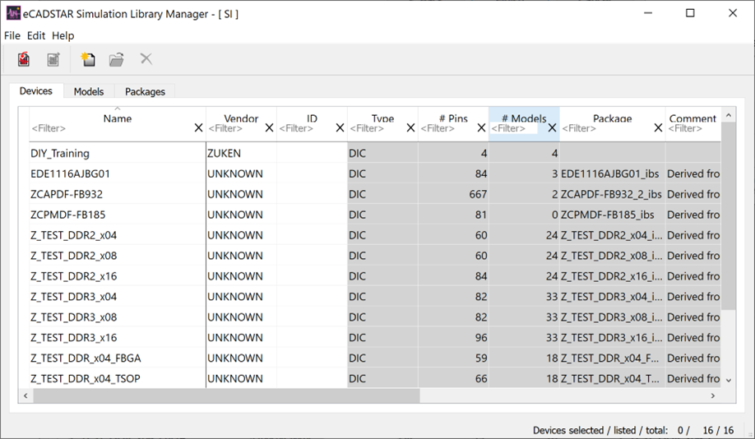The height and width of the screenshot is (439, 755).
Task: Sort by the # Pins column header
Action: (x=453, y=118)
